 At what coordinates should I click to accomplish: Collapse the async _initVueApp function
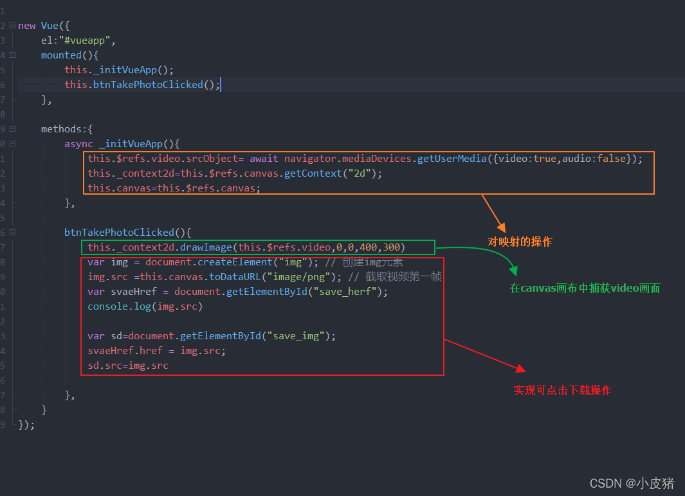click(x=12, y=144)
